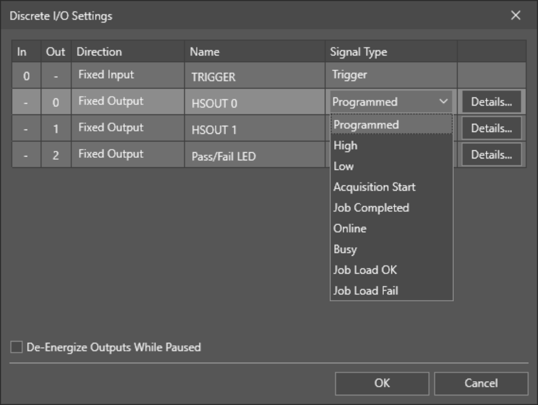Screen dimensions: 538x405
Task: Confirm settings with the OK button
Action: click(382, 383)
